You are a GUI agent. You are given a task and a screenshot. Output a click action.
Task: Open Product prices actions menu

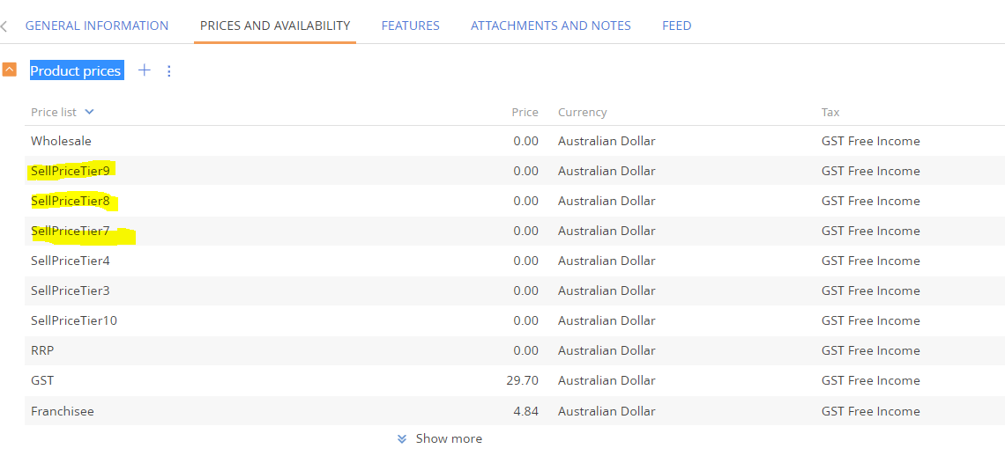tap(169, 71)
